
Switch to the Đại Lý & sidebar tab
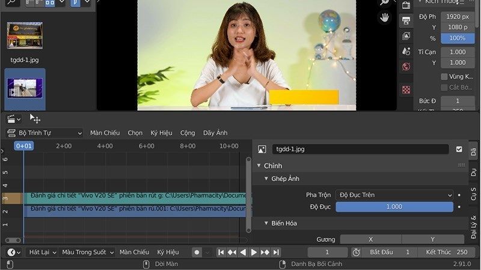[x=474, y=226]
